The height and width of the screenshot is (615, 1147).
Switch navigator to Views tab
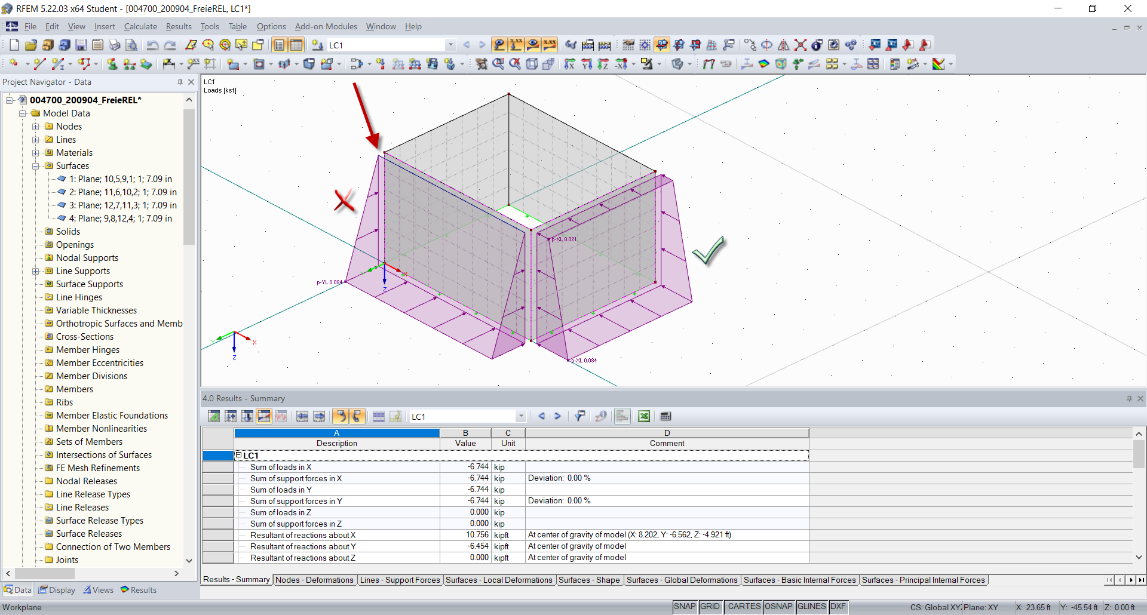pyautogui.click(x=99, y=590)
